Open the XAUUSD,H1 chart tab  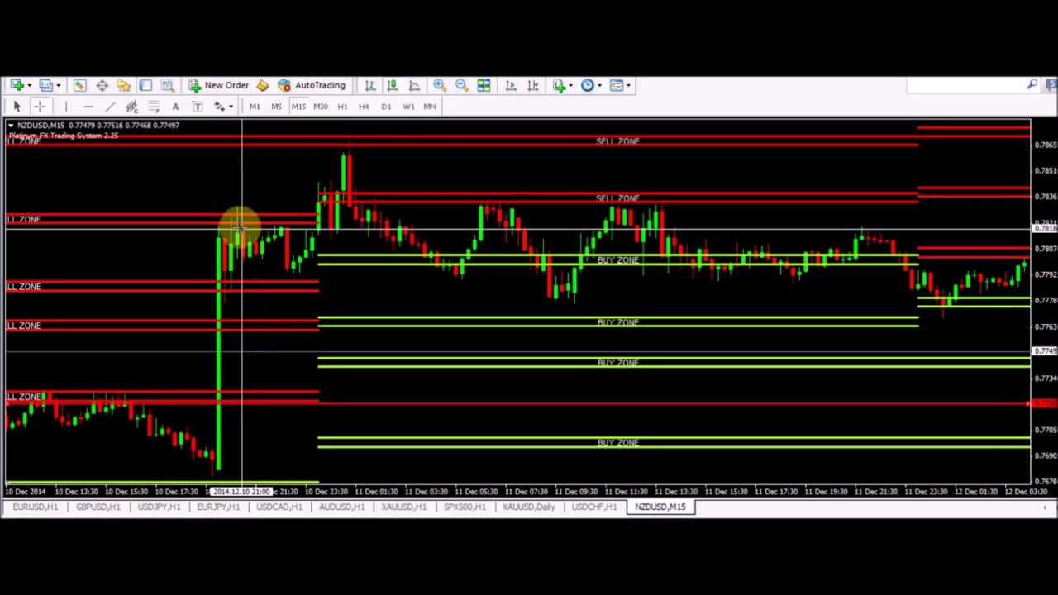coord(403,507)
